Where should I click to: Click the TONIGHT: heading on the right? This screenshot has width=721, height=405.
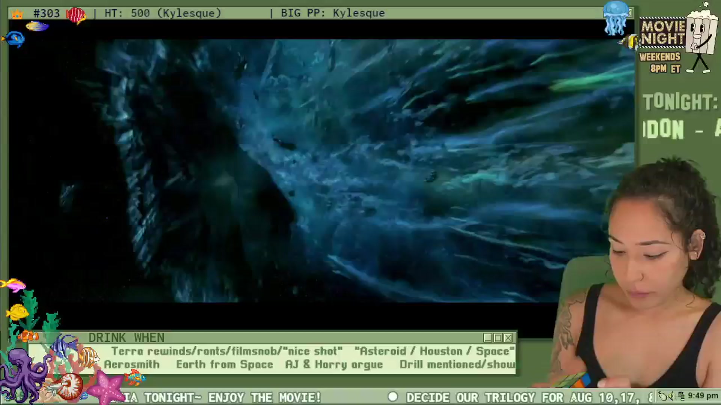(680, 102)
